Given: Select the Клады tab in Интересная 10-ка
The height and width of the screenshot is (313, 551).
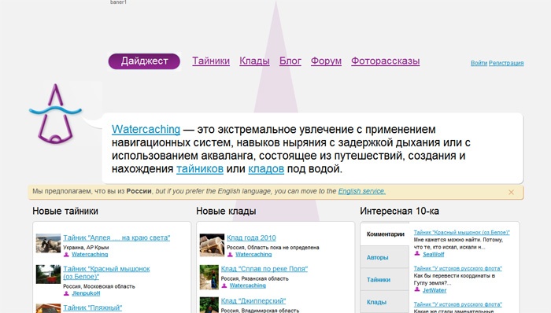Looking at the screenshot, I should point(385,302).
